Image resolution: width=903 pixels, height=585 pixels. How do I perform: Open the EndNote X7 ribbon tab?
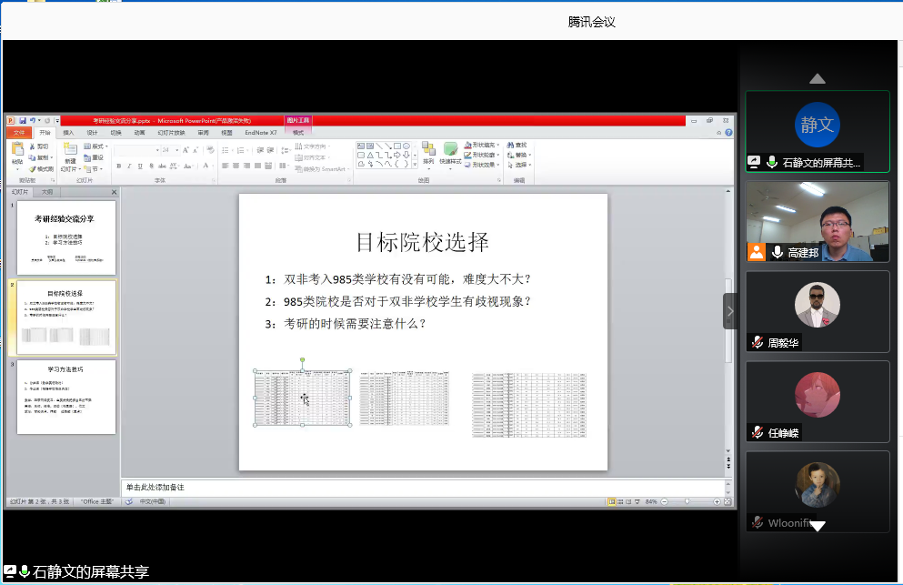point(259,133)
